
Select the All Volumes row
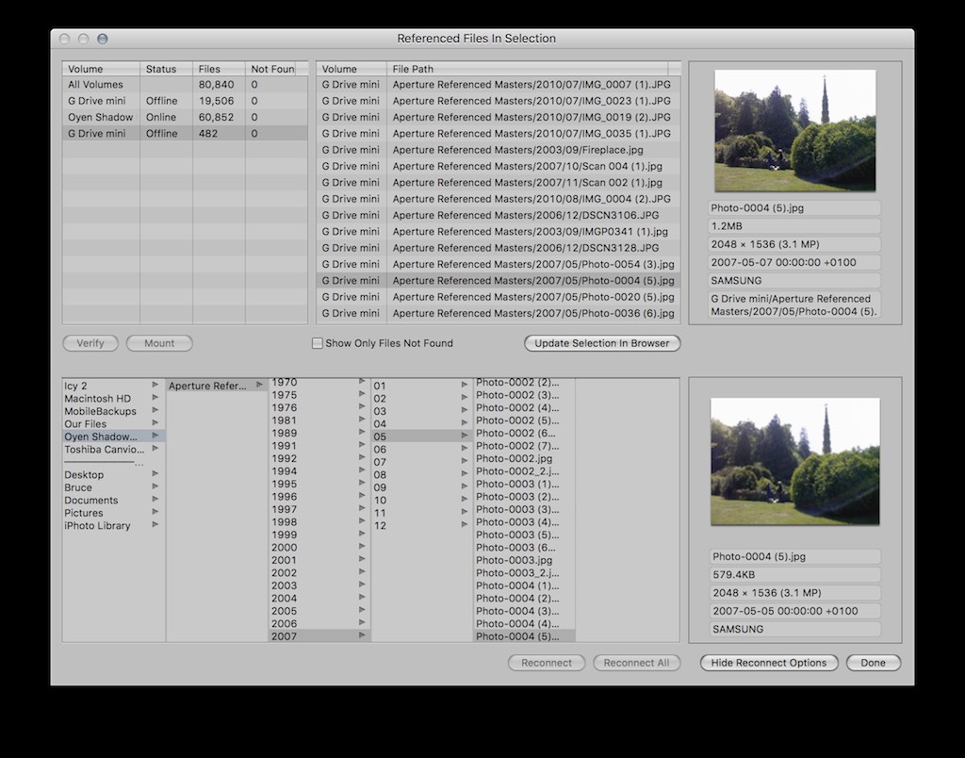185,84
